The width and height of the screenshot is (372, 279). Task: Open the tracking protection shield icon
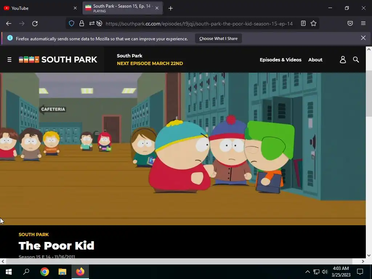click(72, 23)
